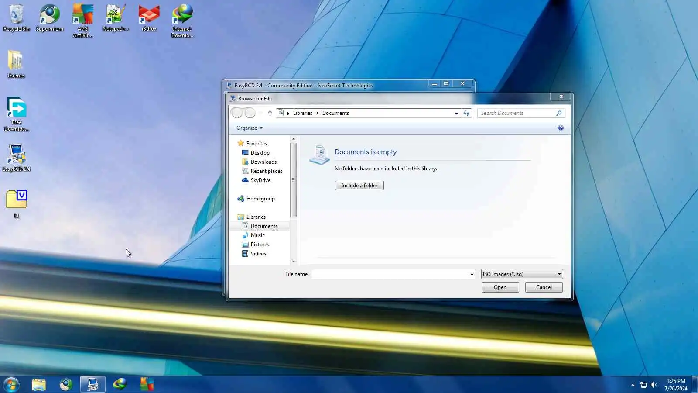
Task: Click in the Search Documents field
Action: pyautogui.click(x=517, y=113)
